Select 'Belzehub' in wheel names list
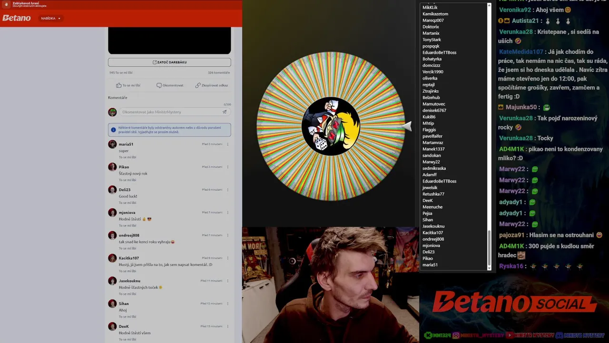The height and width of the screenshot is (343, 609). point(431,98)
